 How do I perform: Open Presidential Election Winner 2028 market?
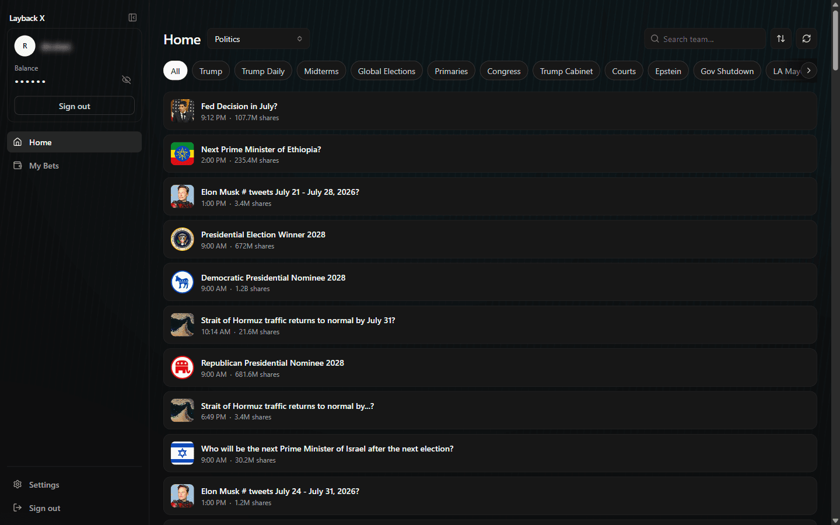pyautogui.click(x=490, y=239)
